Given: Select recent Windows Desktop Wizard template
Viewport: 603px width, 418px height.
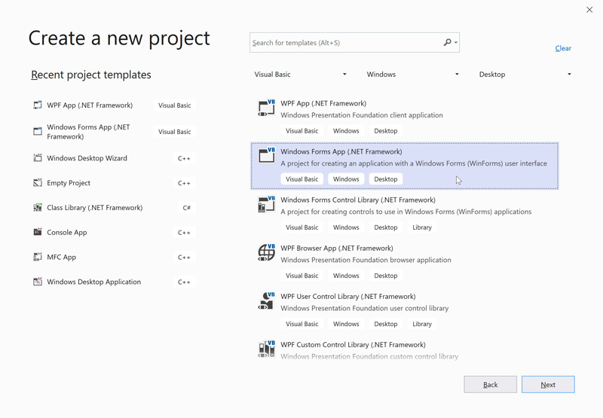Looking at the screenshot, I should [87, 158].
